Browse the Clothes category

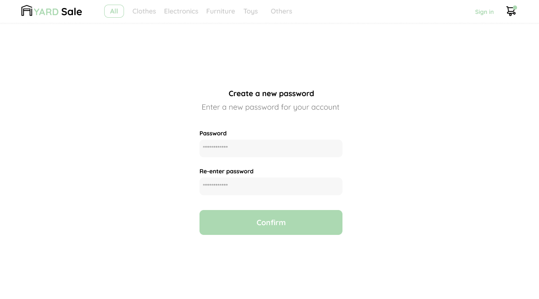tap(144, 11)
